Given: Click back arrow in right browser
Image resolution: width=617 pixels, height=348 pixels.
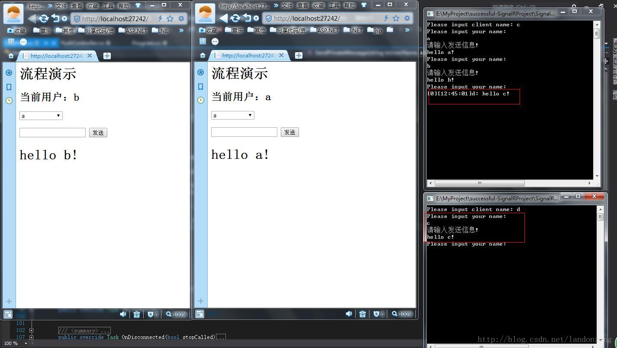Looking at the screenshot, I should click(223, 19).
